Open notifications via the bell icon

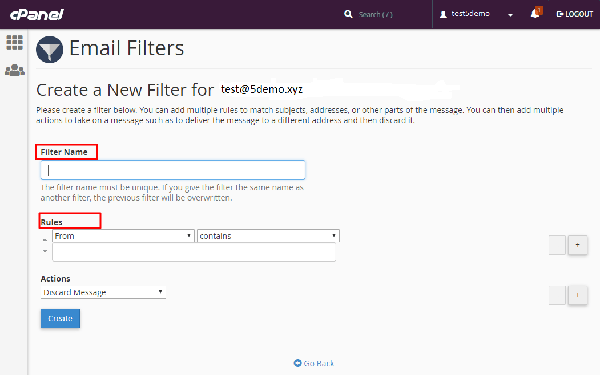[x=534, y=14]
